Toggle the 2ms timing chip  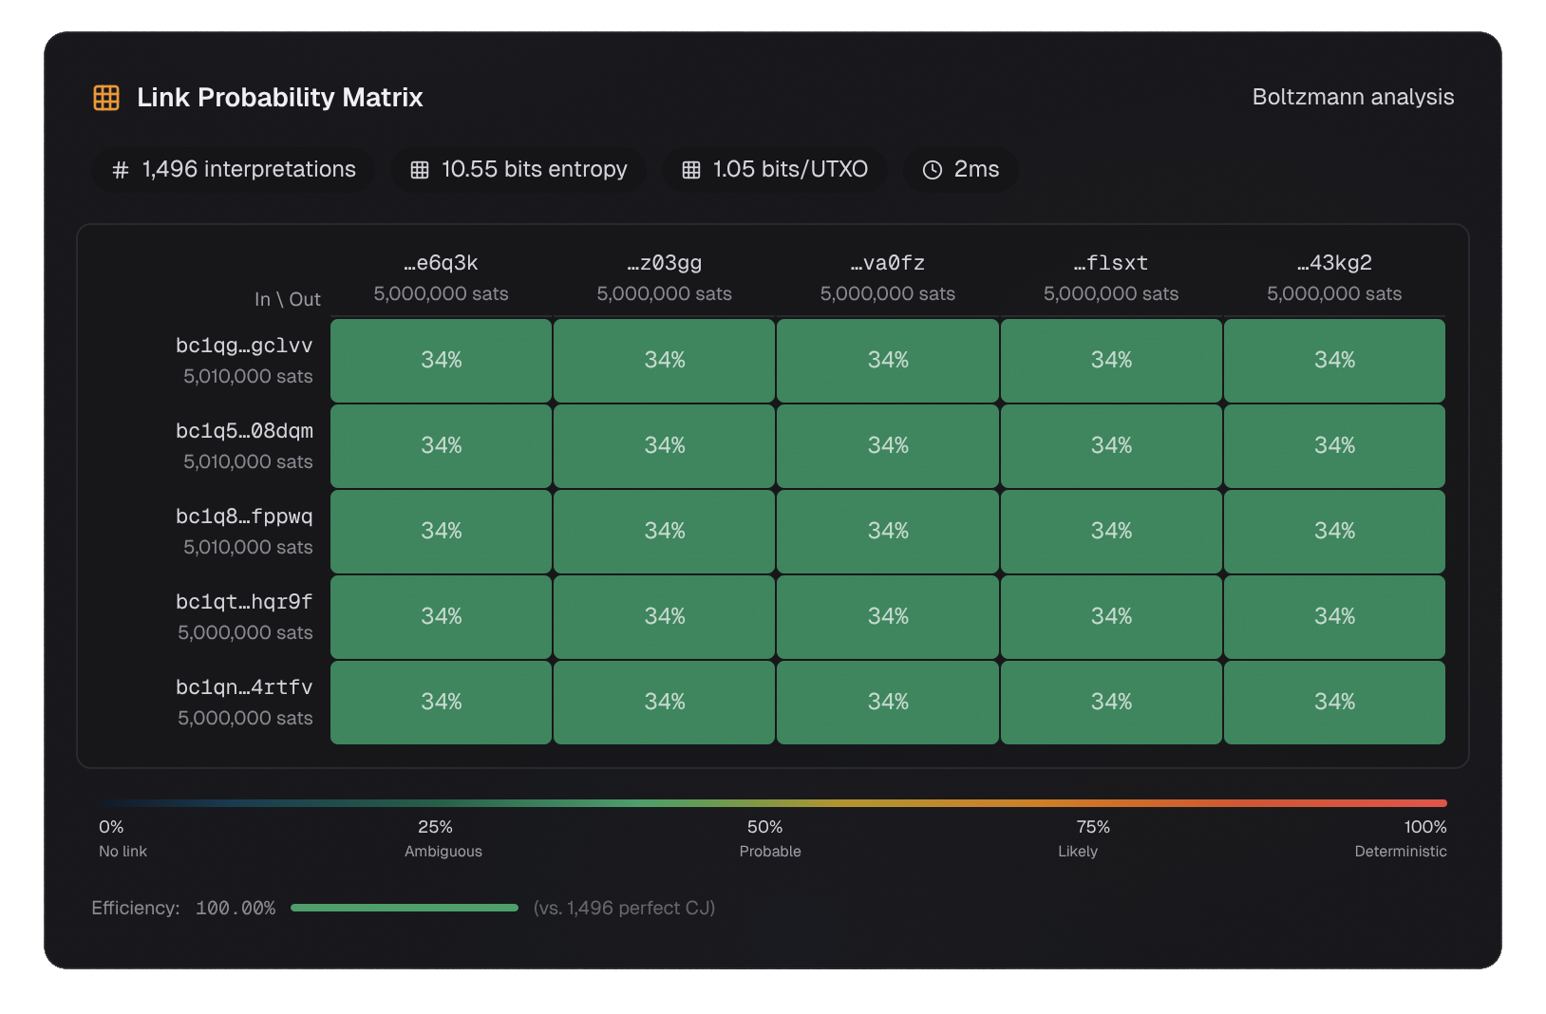click(x=960, y=170)
